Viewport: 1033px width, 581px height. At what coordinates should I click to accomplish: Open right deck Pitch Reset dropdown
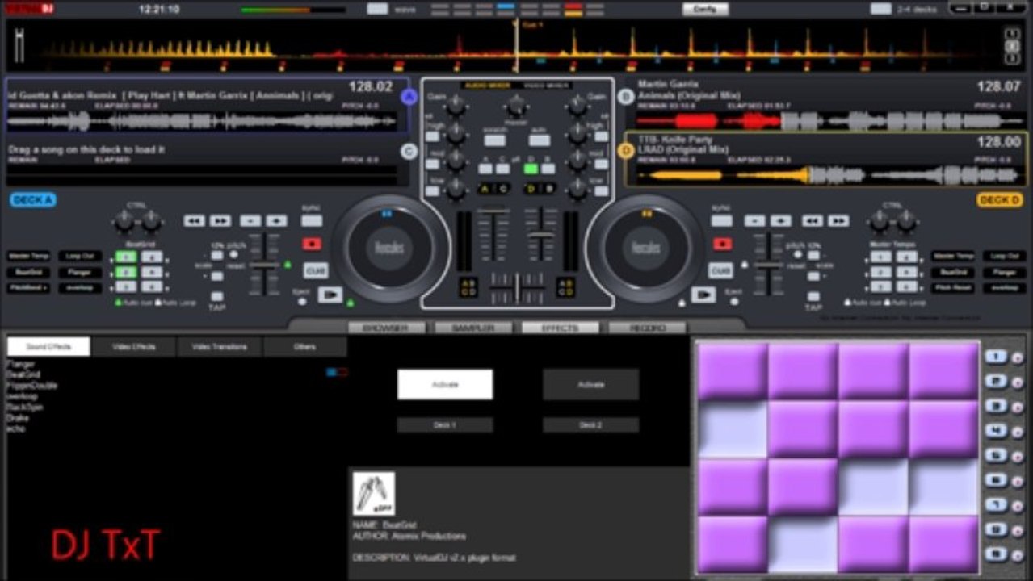click(x=954, y=287)
